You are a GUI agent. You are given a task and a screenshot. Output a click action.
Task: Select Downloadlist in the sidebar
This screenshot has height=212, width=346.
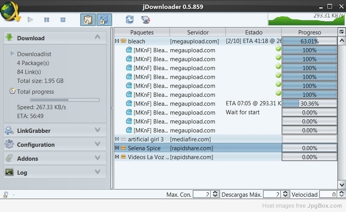tap(34, 54)
